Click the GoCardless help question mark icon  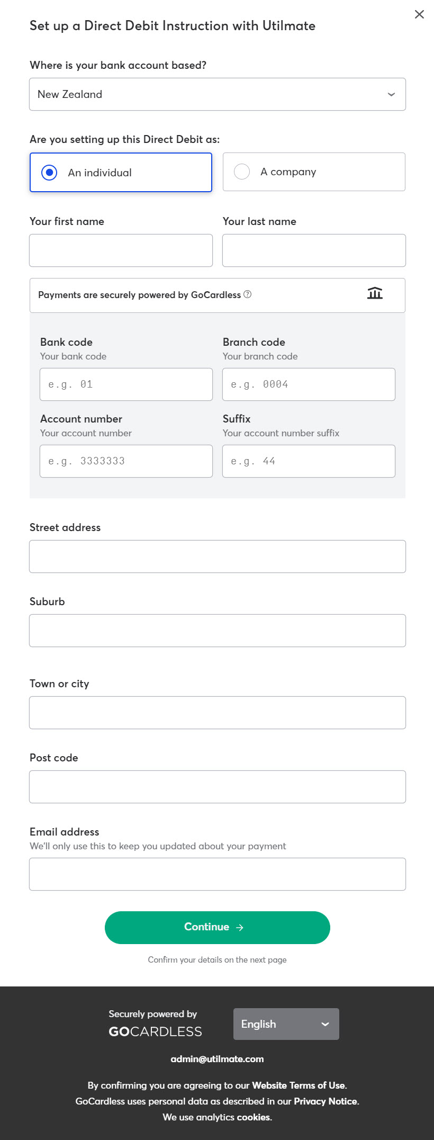(x=247, y=294)
